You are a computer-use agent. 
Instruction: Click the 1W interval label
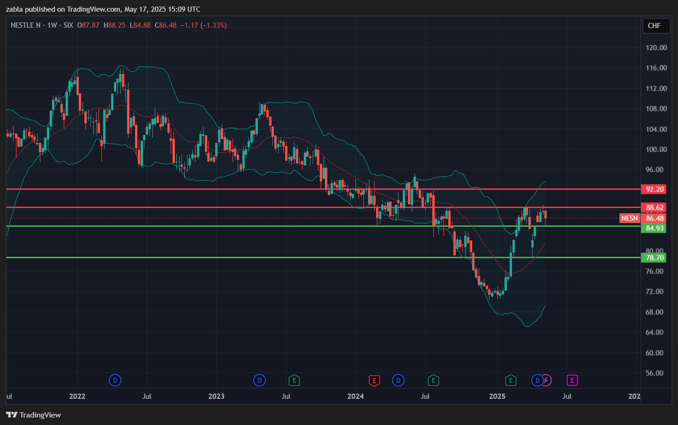(52, 25)
